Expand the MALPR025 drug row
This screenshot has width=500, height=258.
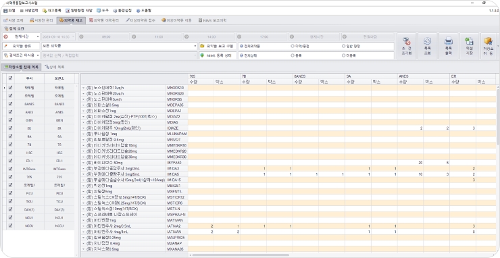point(83,238)
